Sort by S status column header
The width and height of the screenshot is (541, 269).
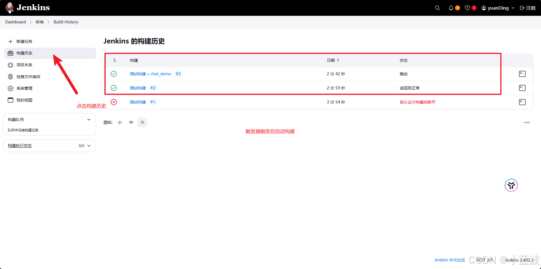pos(115,60)
